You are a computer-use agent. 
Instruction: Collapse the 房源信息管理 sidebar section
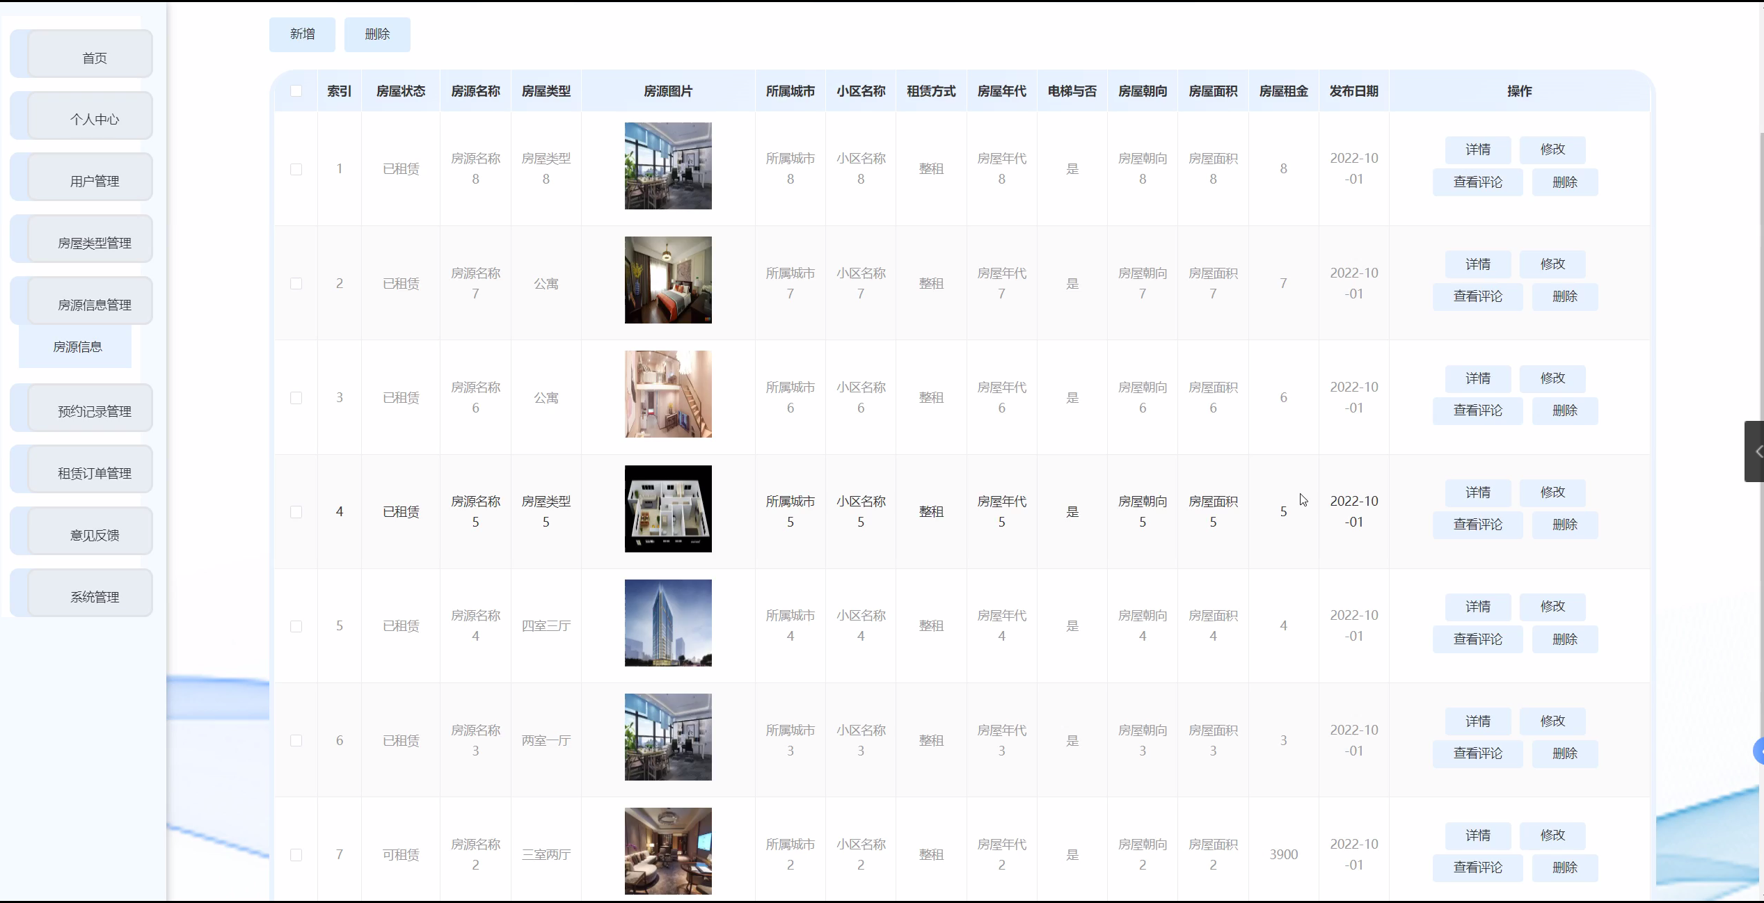[82, 301]
